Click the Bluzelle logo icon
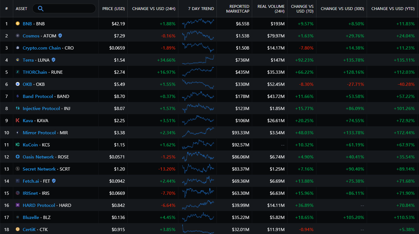Image resolution: width=419 pixels, height=234 pixels. (18, 217)
